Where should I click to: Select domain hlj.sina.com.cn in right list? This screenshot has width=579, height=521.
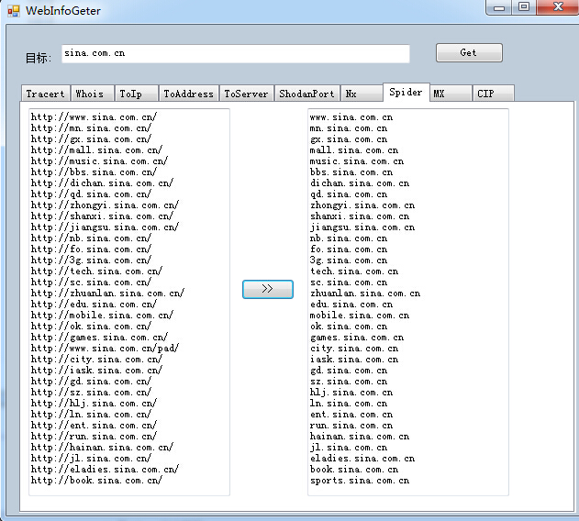(351, 393)
